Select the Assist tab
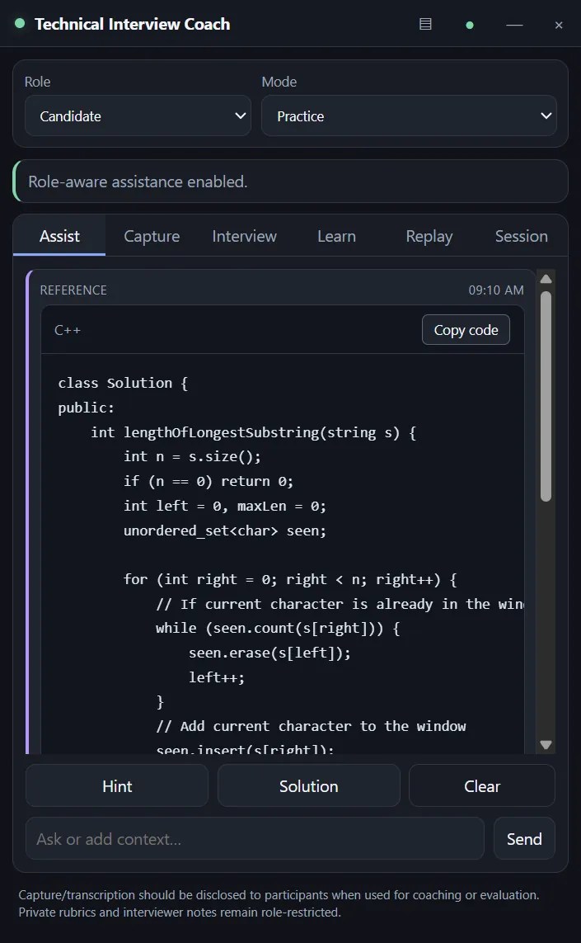 (x=59, y=236)
